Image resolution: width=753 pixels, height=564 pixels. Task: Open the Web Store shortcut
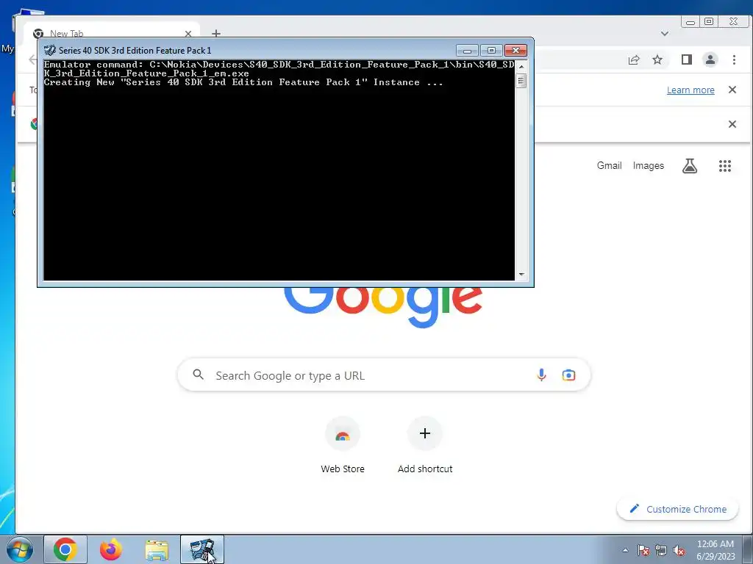tap(343, 446)
